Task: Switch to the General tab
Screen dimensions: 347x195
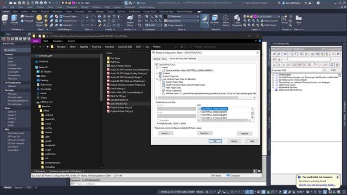Action: 157,59
